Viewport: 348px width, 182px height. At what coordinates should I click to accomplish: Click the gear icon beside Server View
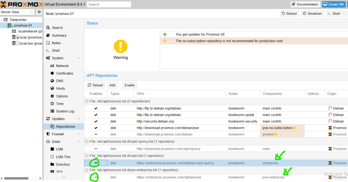pyautogui.click(x=39, y=12)
